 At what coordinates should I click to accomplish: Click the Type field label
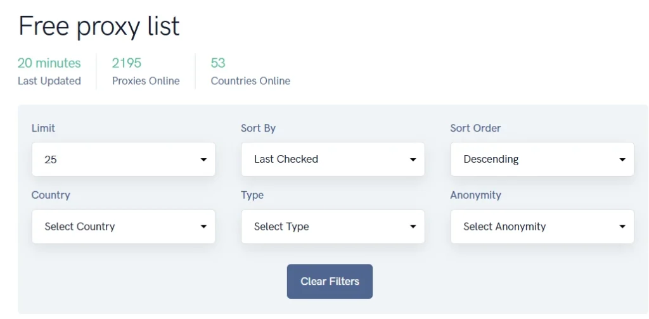click(x=252, y=195)
